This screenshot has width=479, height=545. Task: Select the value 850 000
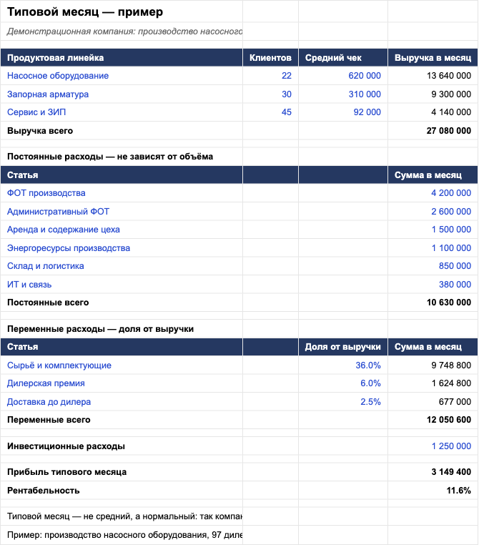click(433, 266)
